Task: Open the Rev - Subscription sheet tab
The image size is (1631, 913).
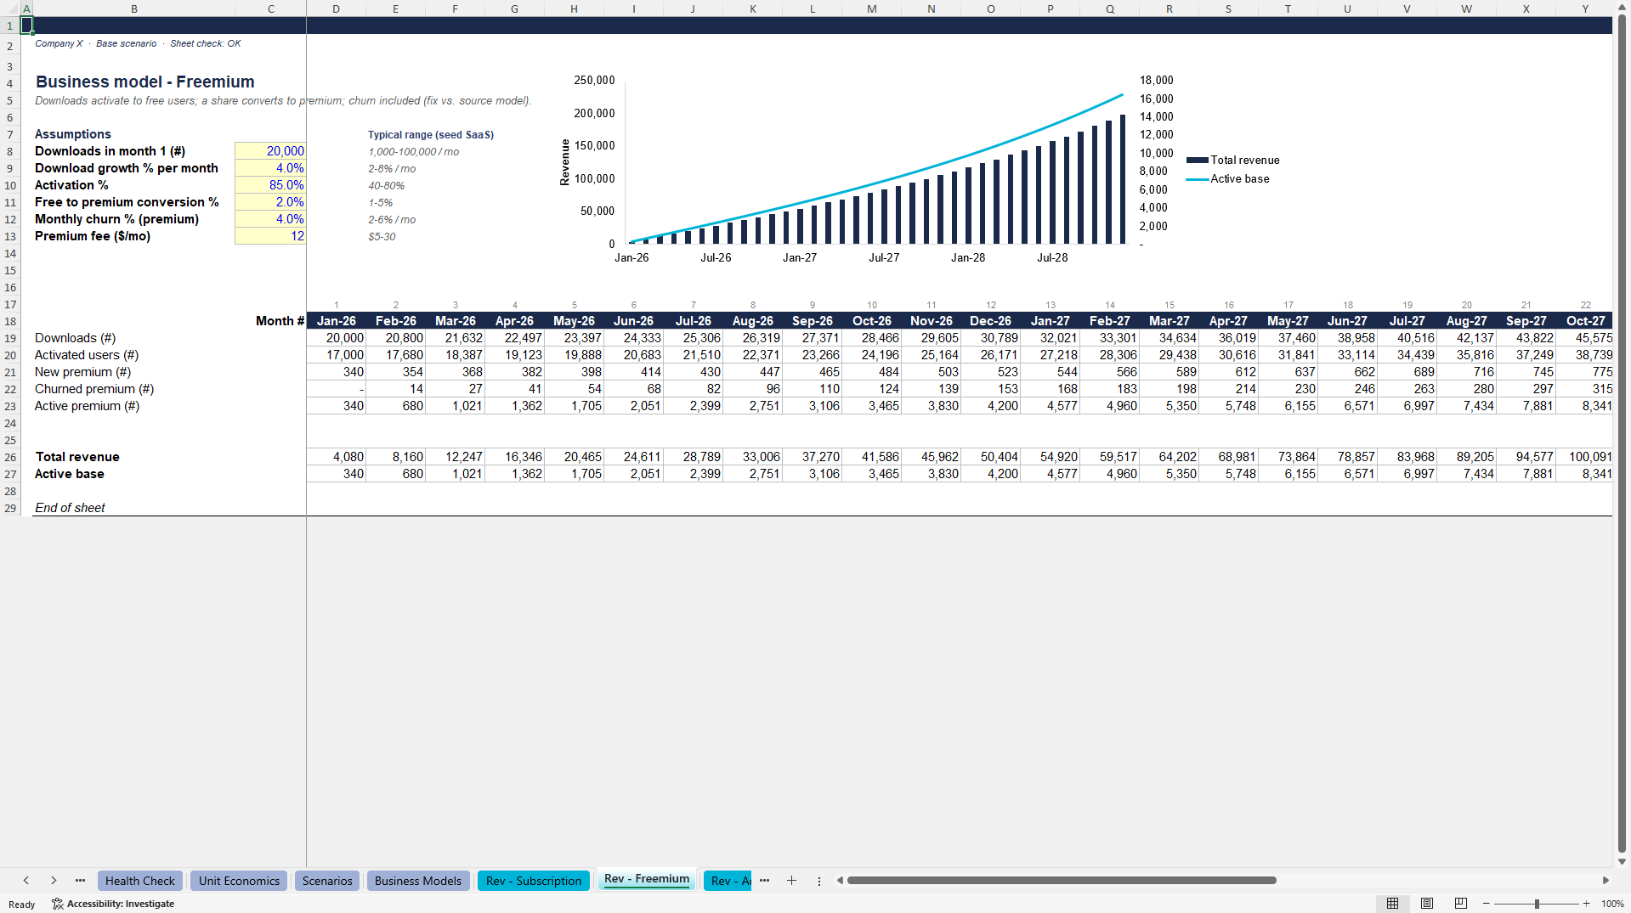Action: click(534, 881)
